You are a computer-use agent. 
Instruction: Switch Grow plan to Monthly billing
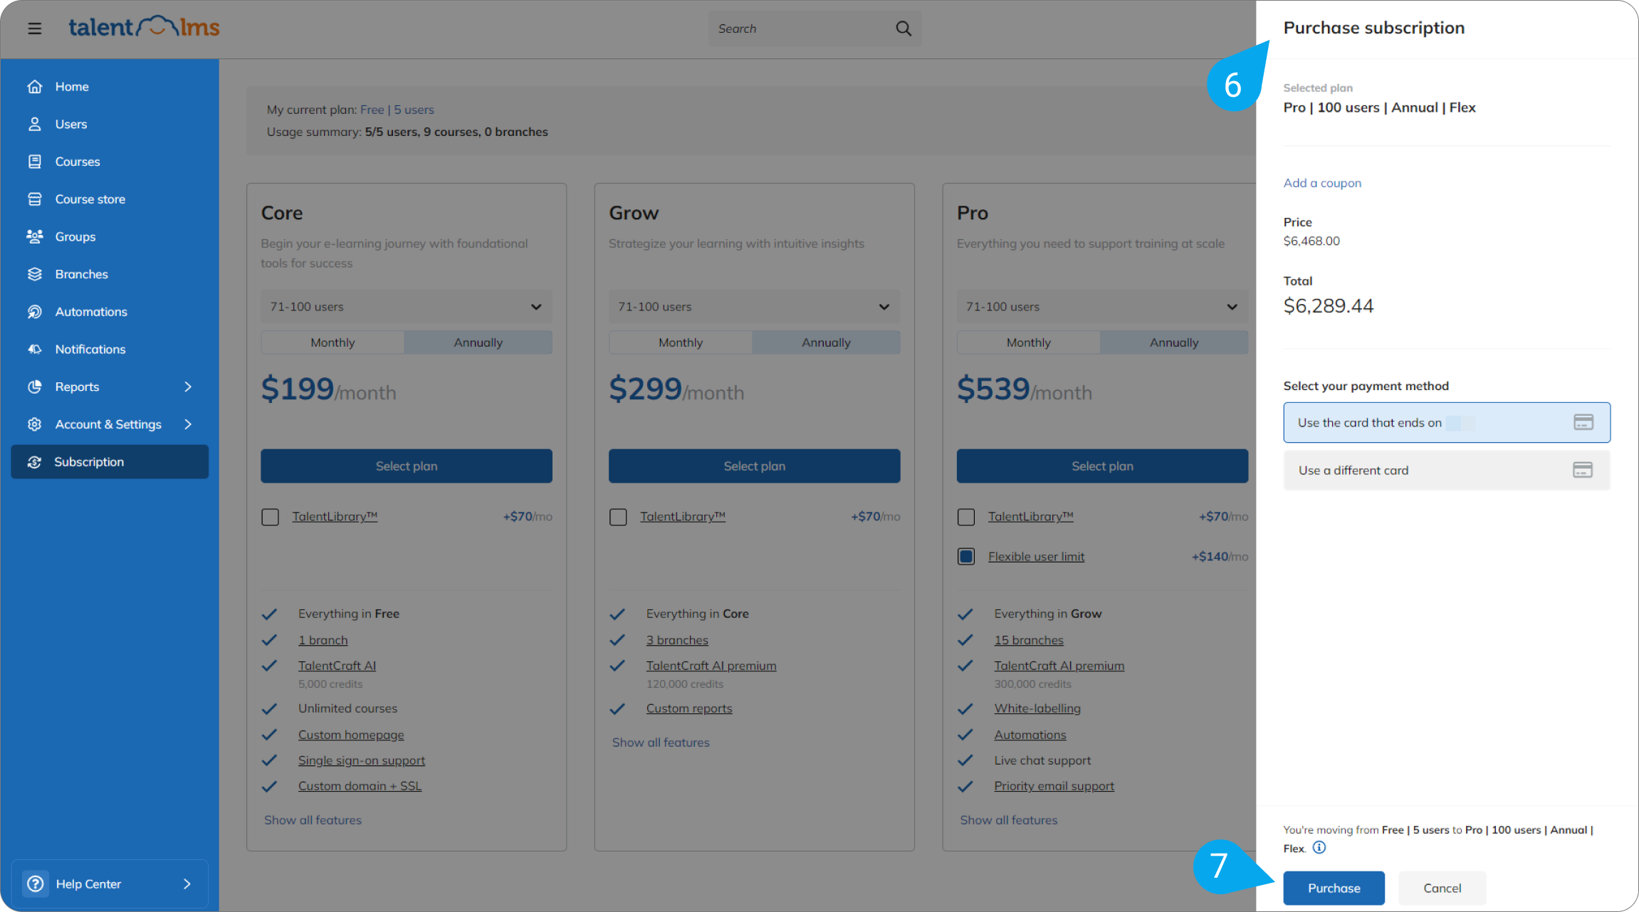point(681,342)
